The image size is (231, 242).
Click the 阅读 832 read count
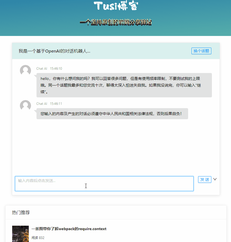[x=38, y=238]
